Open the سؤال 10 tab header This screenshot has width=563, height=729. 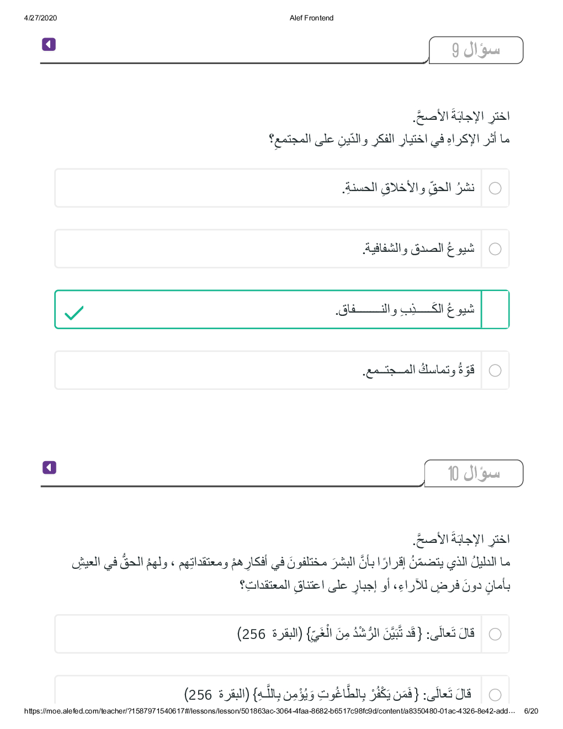point(474,473)
